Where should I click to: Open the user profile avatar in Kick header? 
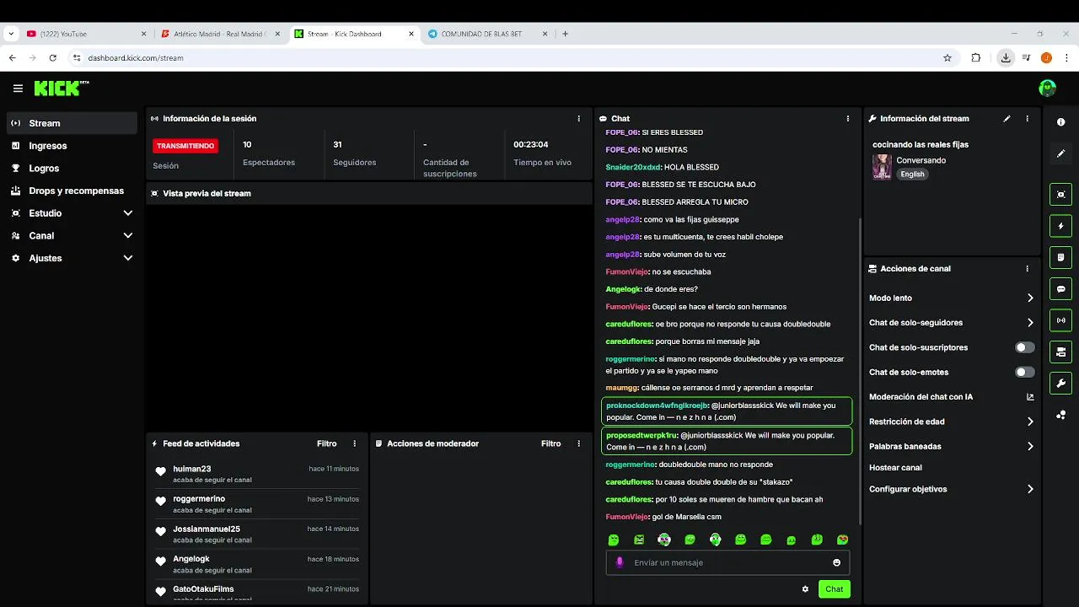[1047, 88]
